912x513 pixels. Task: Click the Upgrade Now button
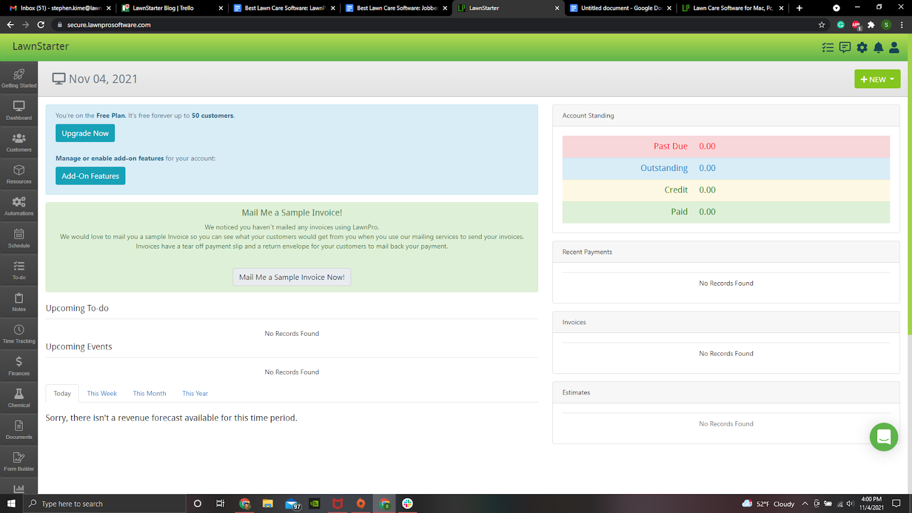(84, 133)
